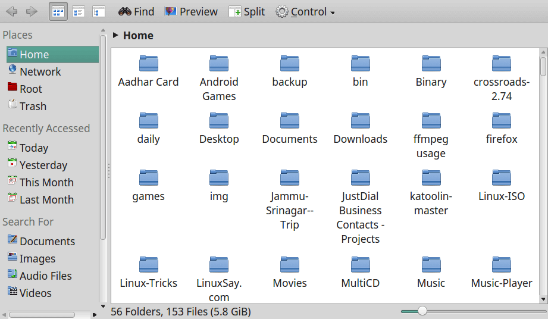Viewport: 548px width, 319px height.
Task: Open the Find search tool
Action: [x=136, y=11]
